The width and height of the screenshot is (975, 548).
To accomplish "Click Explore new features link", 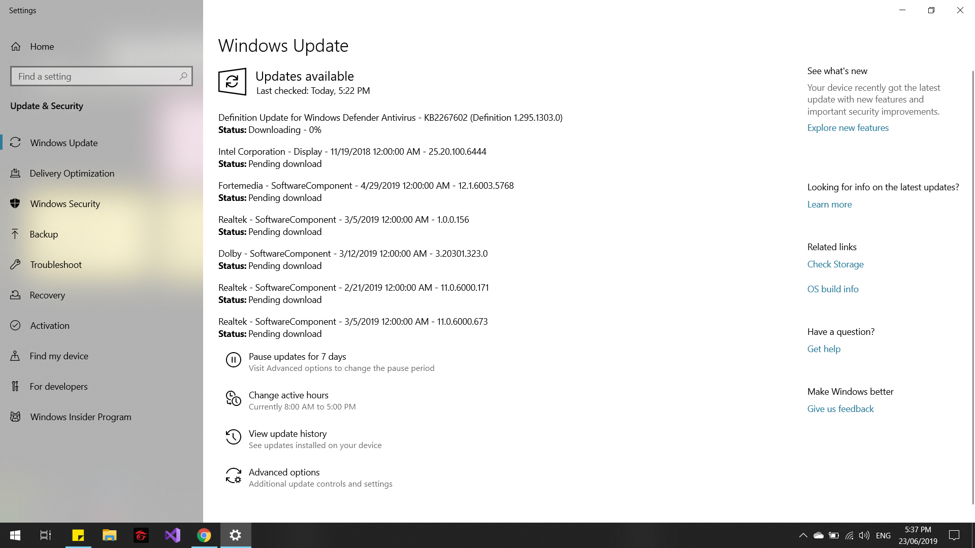I will pyautogui.click(x=848, y=128).
